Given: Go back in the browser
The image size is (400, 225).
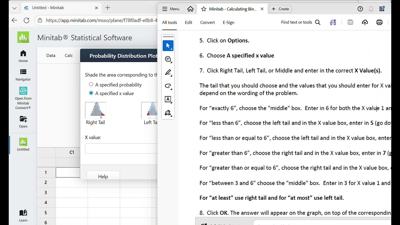Looking at the screenshot, I should [x=14, y=20].
